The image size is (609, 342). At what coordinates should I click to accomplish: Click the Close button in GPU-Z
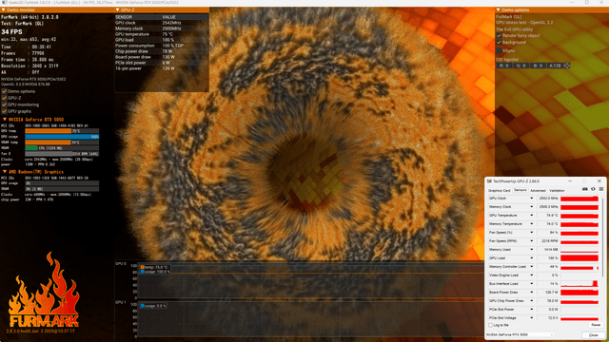click(x=593, y=335)
